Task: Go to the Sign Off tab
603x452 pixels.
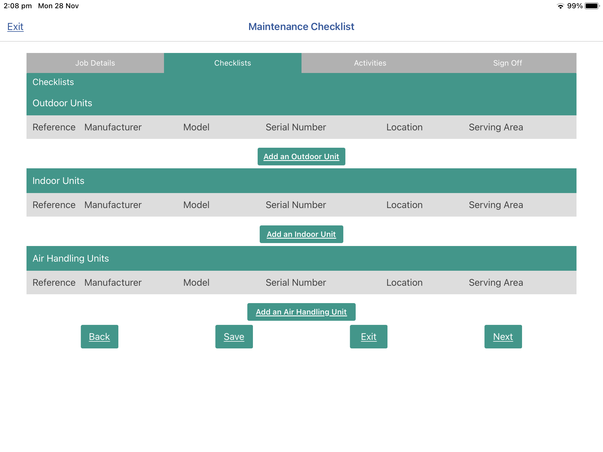Action: coord(508,63)
